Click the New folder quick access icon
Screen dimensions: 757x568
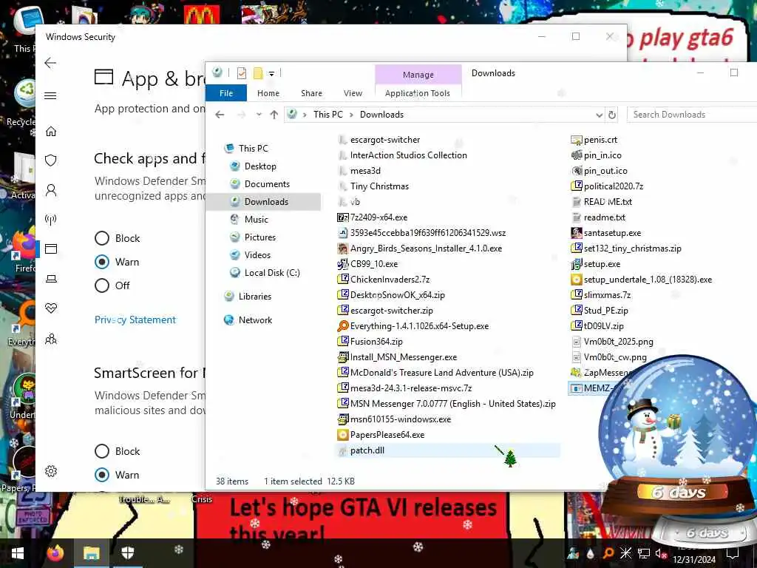coord(258,73)
